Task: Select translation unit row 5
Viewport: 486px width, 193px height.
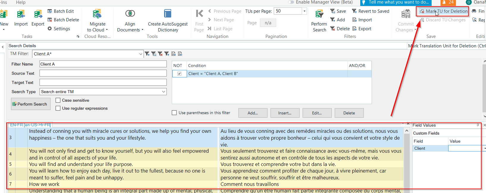Action: pyautogui.click(x=205, y=164)
